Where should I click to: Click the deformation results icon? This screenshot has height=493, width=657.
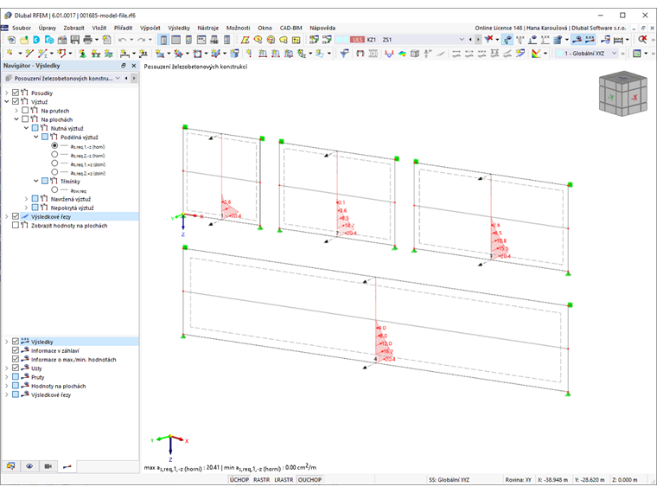tap(389, 54)
